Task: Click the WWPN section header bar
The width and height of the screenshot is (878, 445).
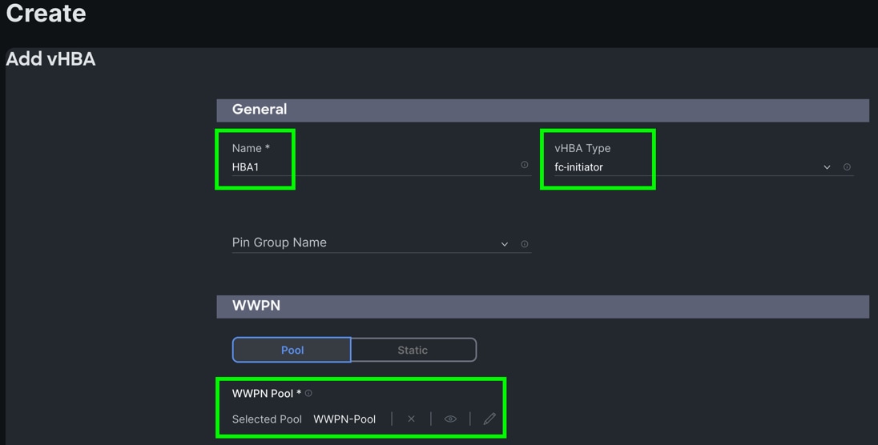Action: [542, 306]
